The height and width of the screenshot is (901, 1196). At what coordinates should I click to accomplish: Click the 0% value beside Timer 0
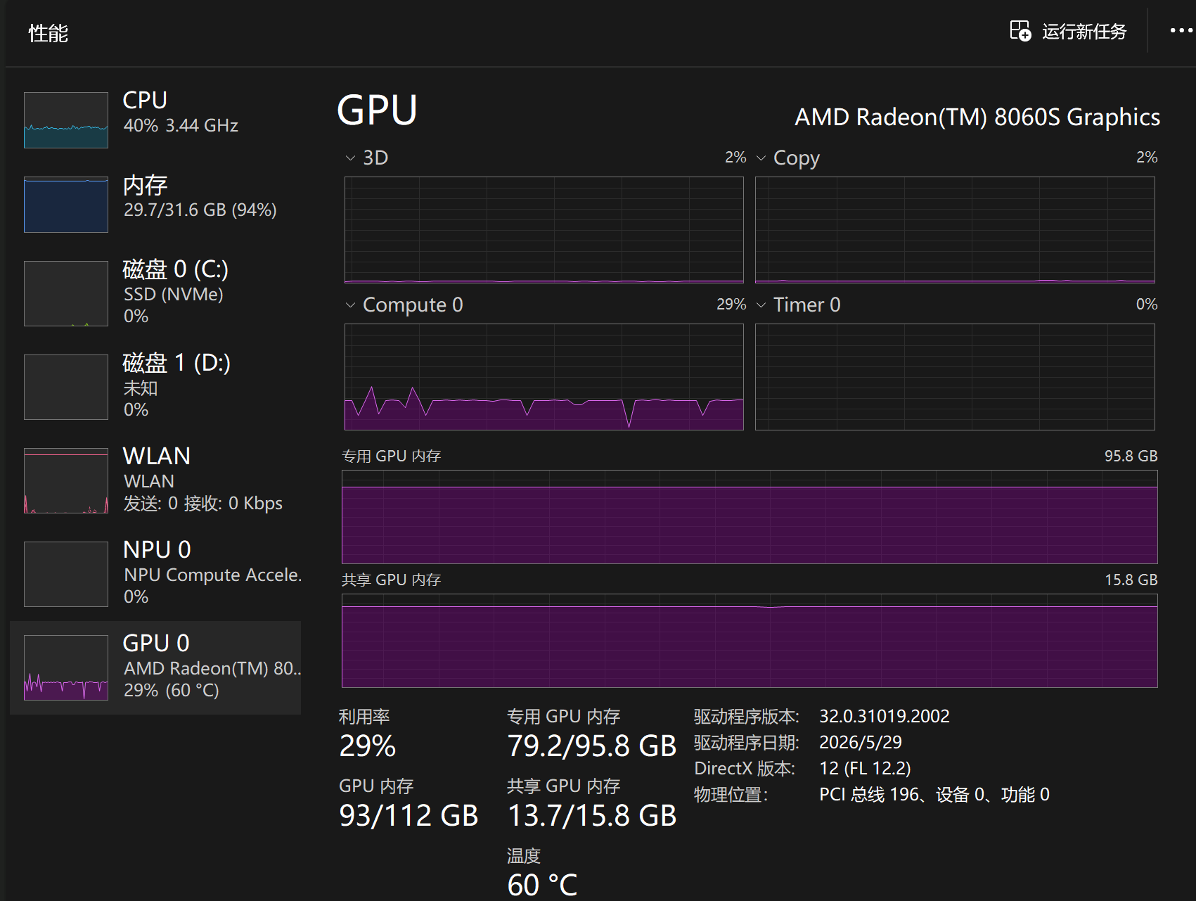[x=1147, y=304]
